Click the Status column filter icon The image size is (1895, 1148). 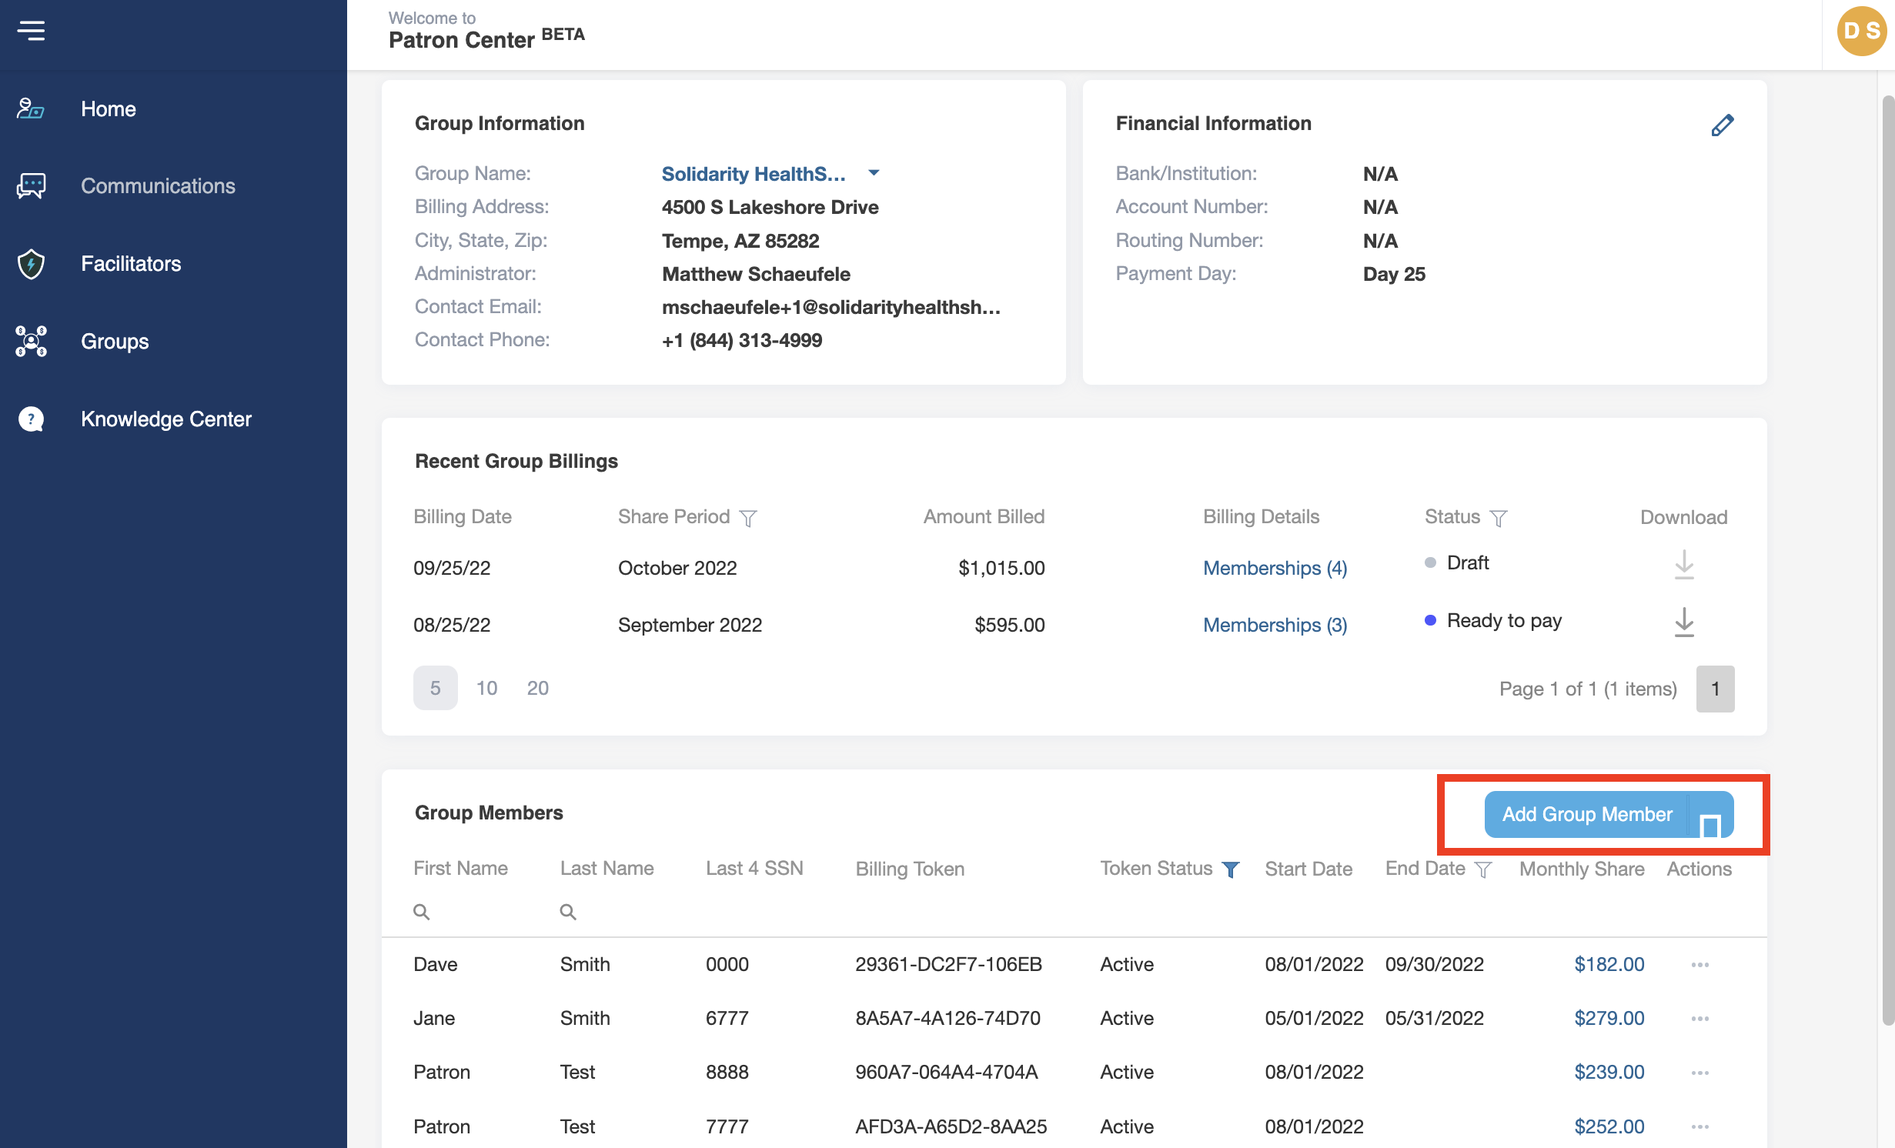(1498, 518)
